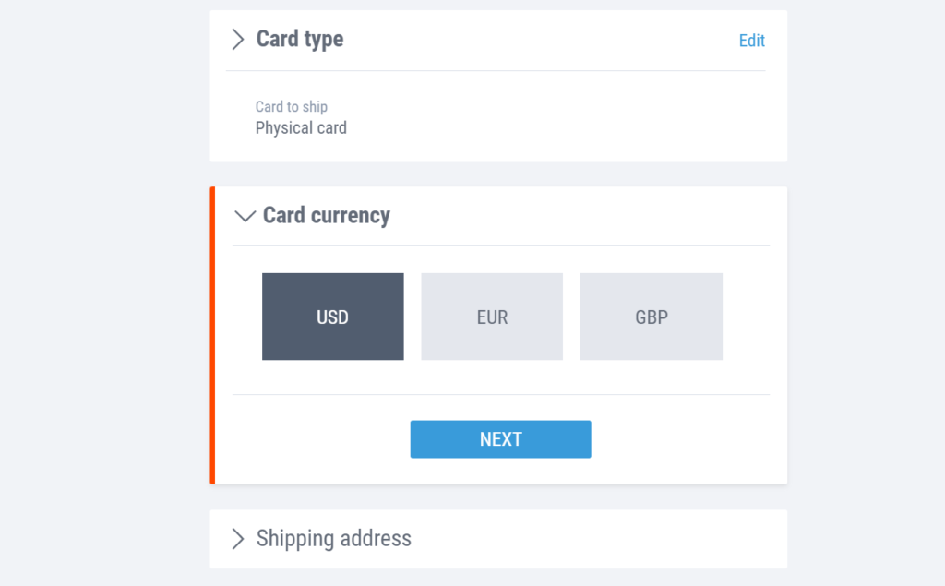The image size is (945, 586).
Task: Click the orange active-section indicator bar
Action: [212, 334]
